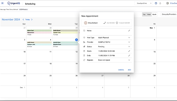Click the calendar icon beside Ends
The height and width of the screenshot is (101, 177).
tap(84, 56)
